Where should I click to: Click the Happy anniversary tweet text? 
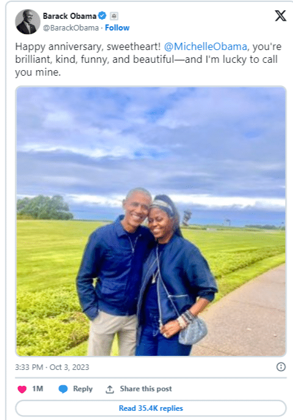click(148, 59)
